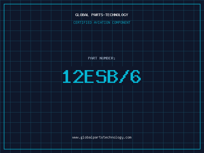
Task: Select the CERTIFIED AVIATION COMPONENT subtitle
Action: click(x=102, y=22)
